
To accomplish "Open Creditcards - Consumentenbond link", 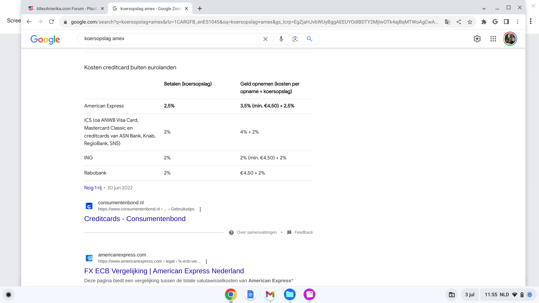I will pyautogui.click(x=135, y=219).
